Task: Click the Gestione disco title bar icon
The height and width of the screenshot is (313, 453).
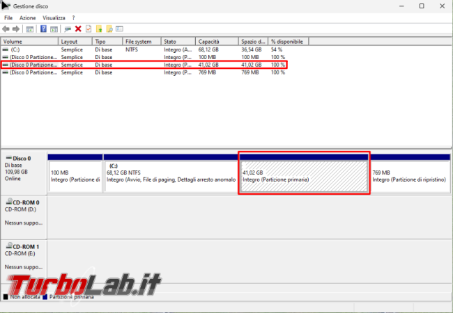Action: click(6, 6)
